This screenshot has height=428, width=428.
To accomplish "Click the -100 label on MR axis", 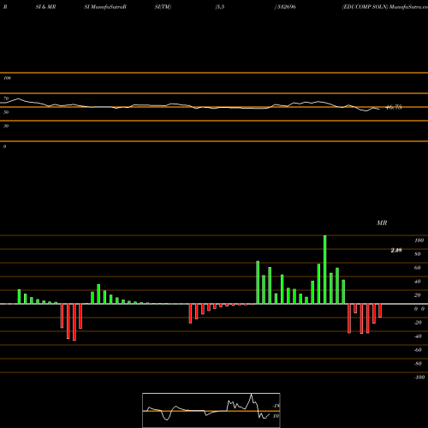I will coord(419,377).
